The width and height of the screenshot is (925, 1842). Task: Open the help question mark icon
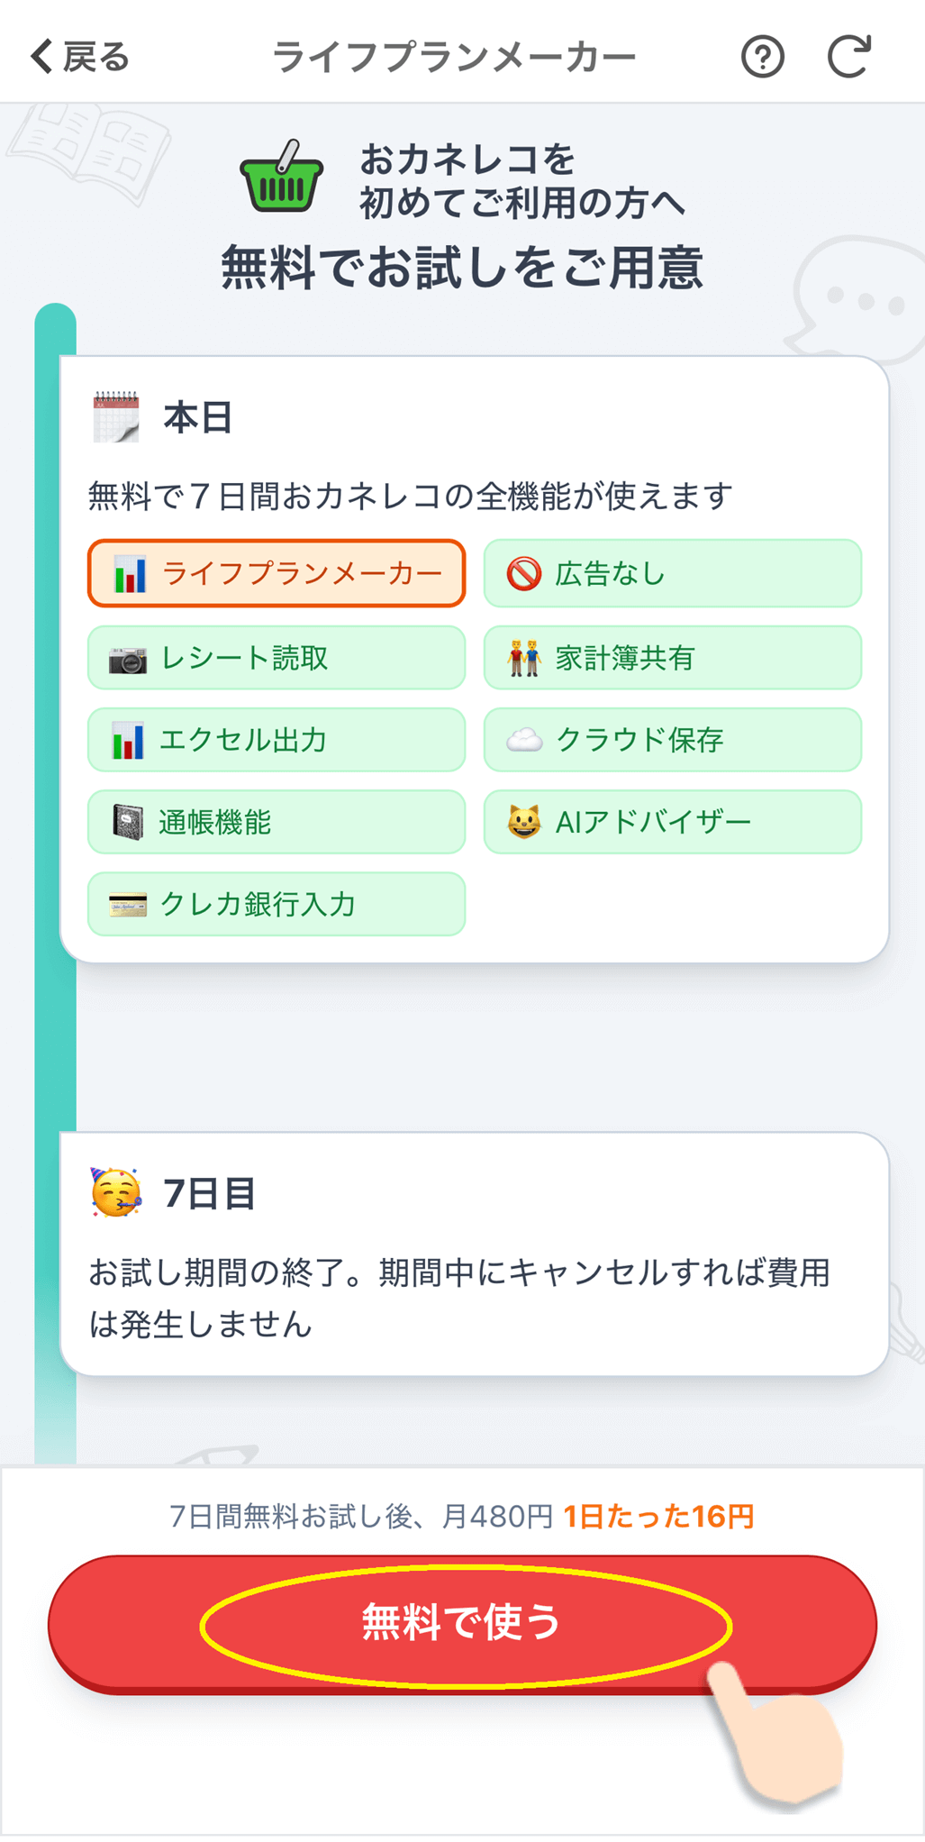point(762,57)
